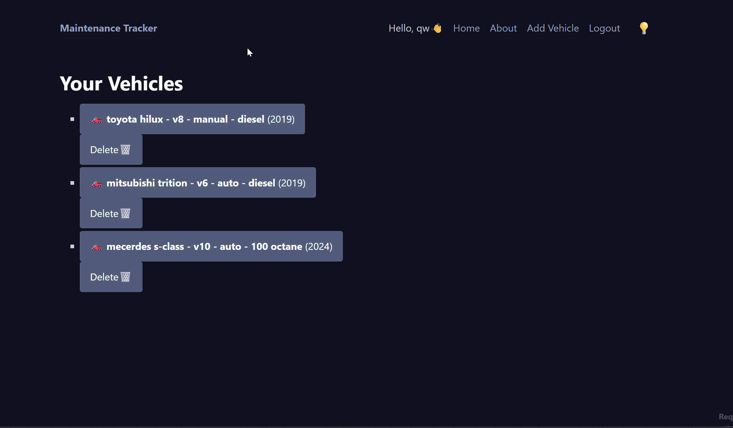
Task: Click the car icon beside mitsubishi trition
Action: 97,184
